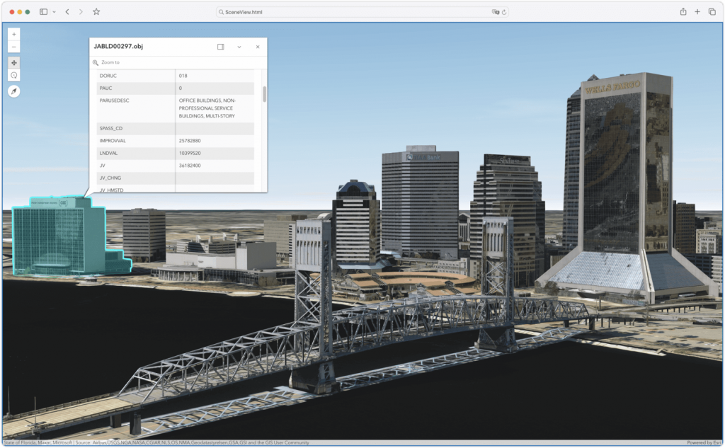Open a new browser tab
This screenshot has width=725, height=448.
coord(697,12)
